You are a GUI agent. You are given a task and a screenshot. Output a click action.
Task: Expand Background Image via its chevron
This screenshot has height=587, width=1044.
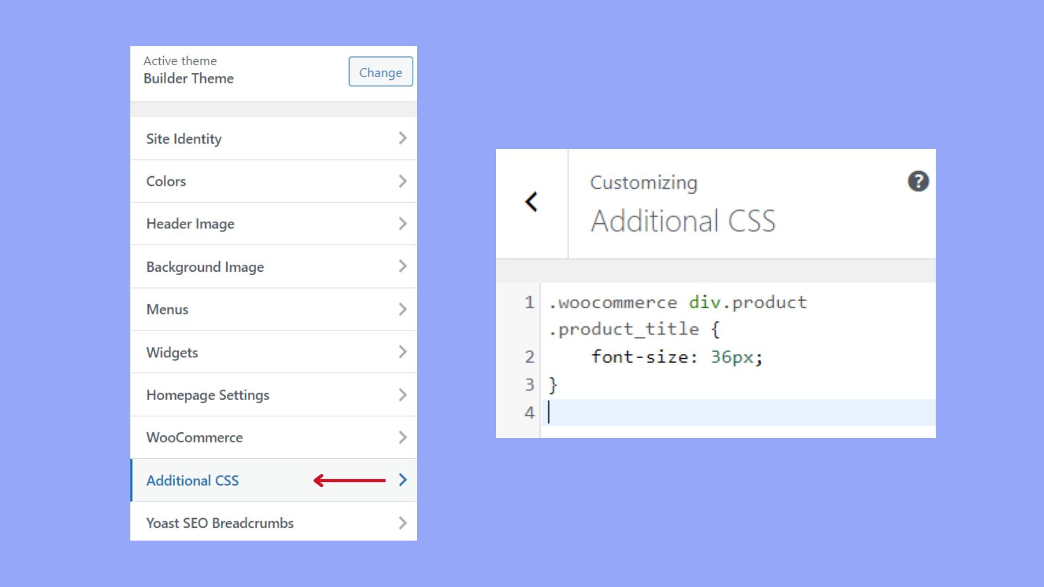coord(402,266)
